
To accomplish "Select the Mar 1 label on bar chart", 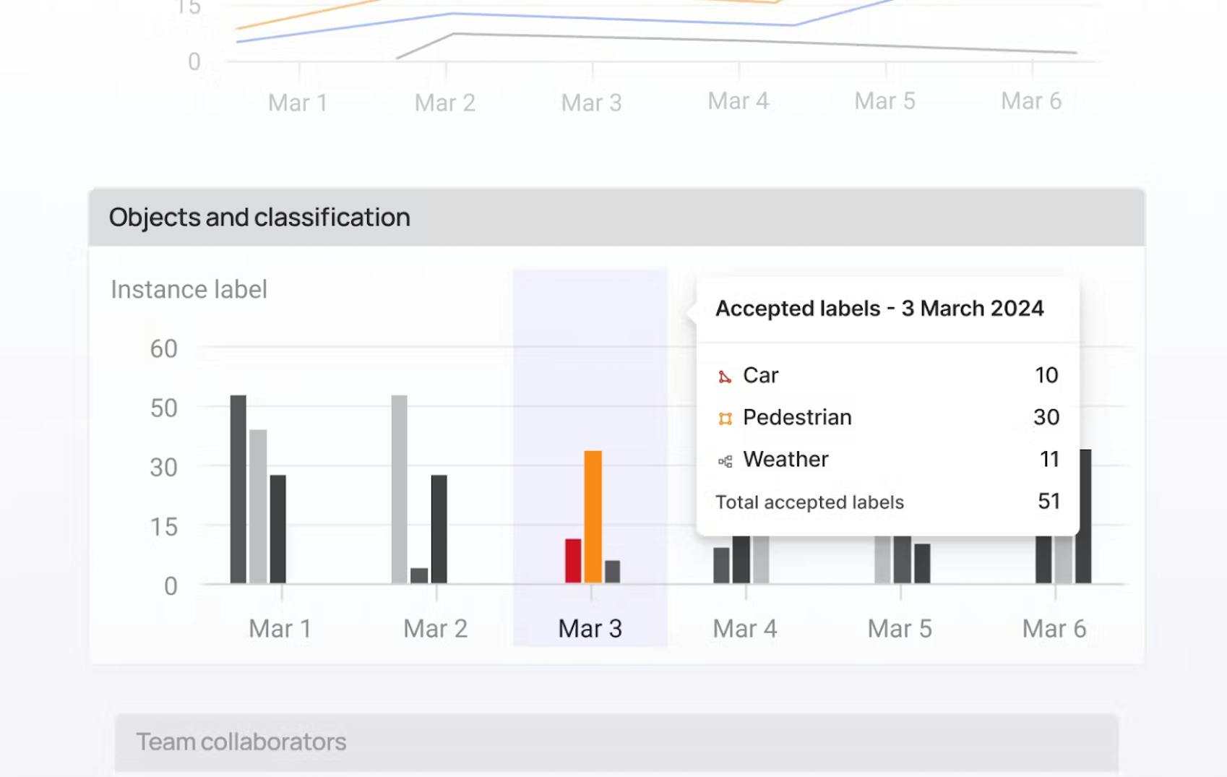I will click(280, 629).
